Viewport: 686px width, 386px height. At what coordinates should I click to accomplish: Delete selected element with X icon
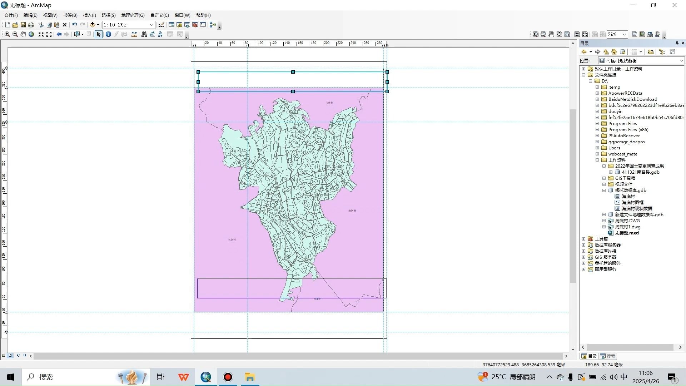coord(65,25)
